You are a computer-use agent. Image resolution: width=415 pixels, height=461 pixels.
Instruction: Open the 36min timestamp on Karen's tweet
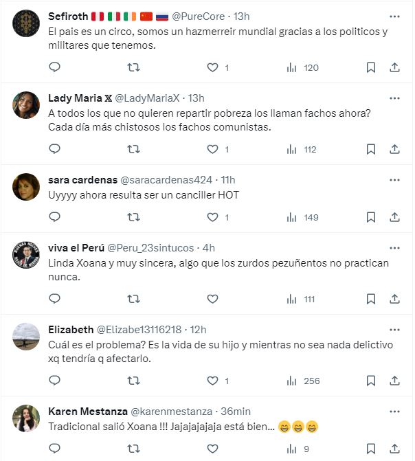(236, 411)
